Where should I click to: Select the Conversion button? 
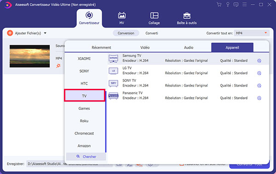(126, 33)
